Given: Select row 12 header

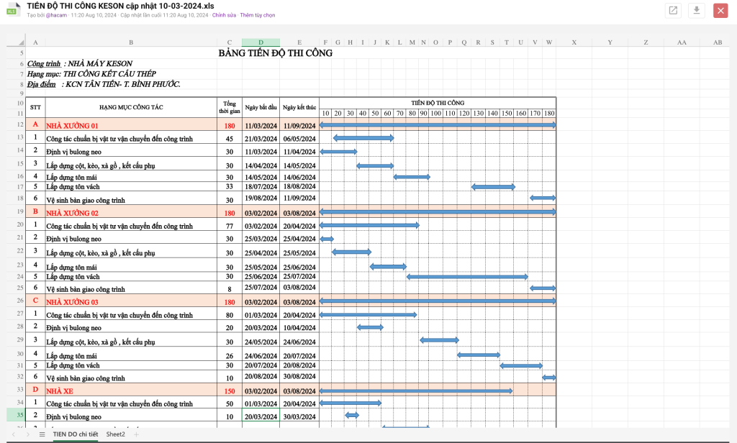Looking at the screenshot, I should 16,124.
